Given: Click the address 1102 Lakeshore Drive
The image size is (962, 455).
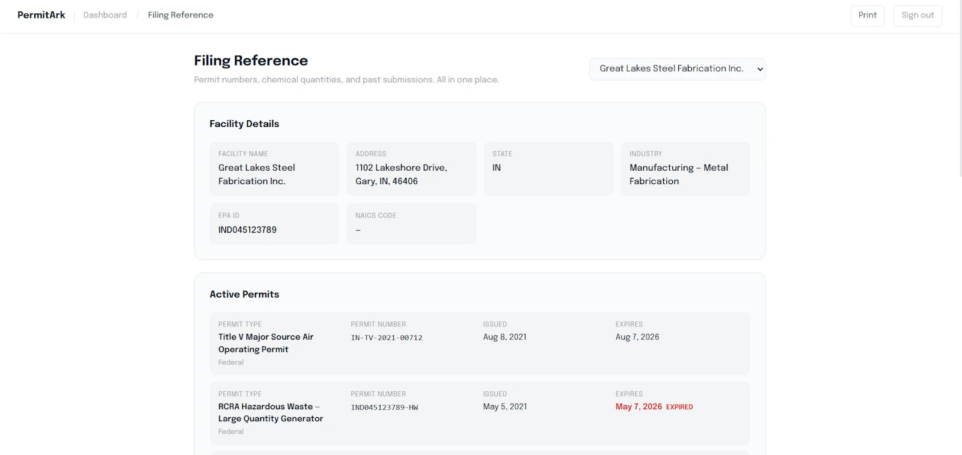Looking at the screenshot, I should point(401,174).
